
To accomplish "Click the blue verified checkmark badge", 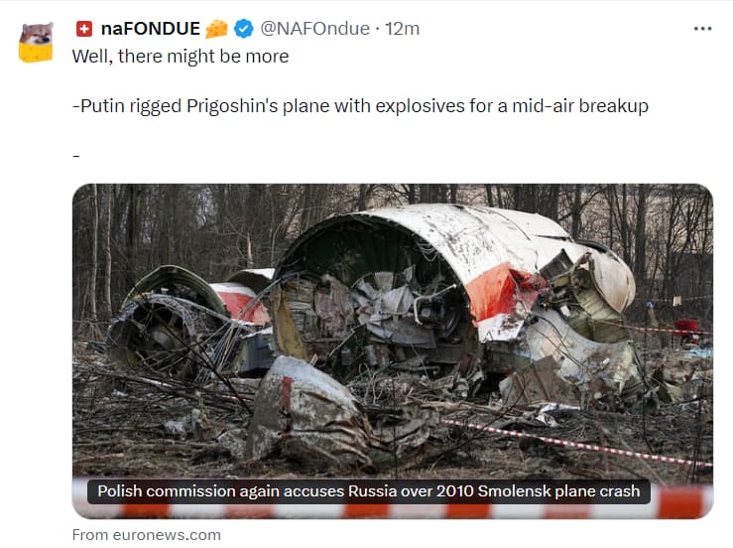I will point(244,29).
